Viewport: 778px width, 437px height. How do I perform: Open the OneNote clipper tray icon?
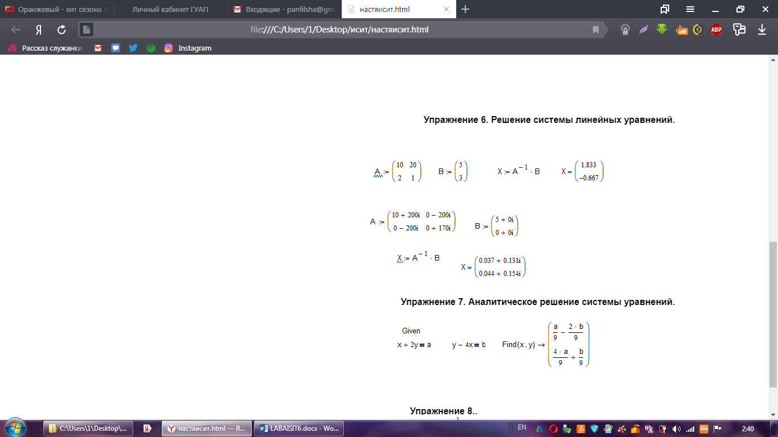coord(649,429)
